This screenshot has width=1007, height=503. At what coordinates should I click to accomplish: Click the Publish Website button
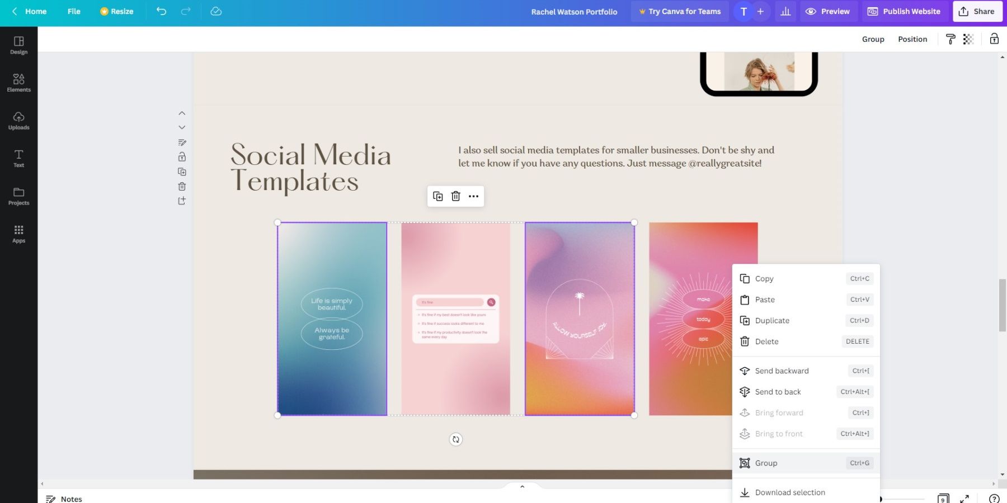point(904,11)
